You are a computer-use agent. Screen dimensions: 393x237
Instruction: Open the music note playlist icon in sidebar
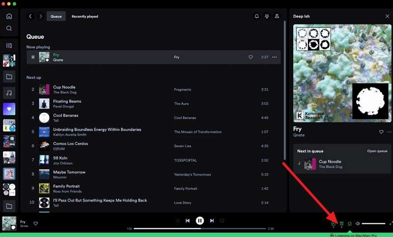click(9, 93)
